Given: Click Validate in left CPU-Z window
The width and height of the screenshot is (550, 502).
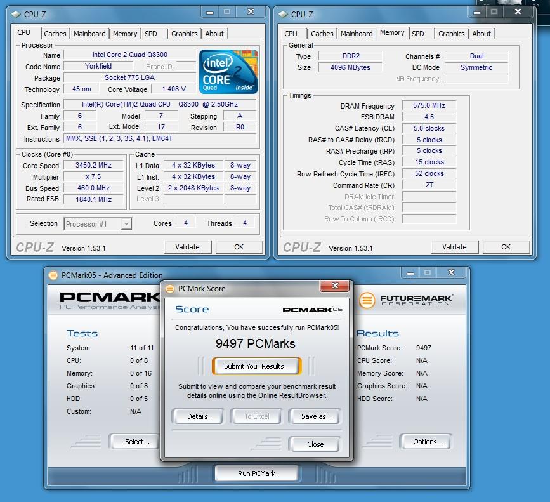Looking at the screenshot, I should point(188,247).
